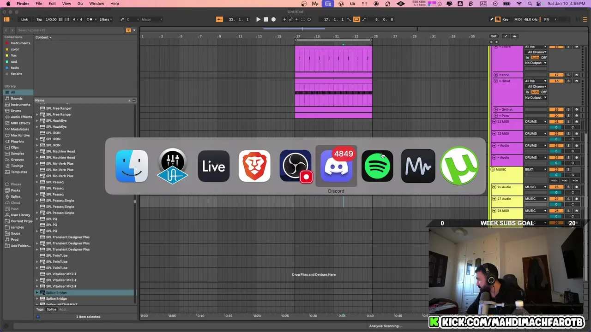Toggle the browser filter button
Screen dimensions: 591x332
[128, 30]
